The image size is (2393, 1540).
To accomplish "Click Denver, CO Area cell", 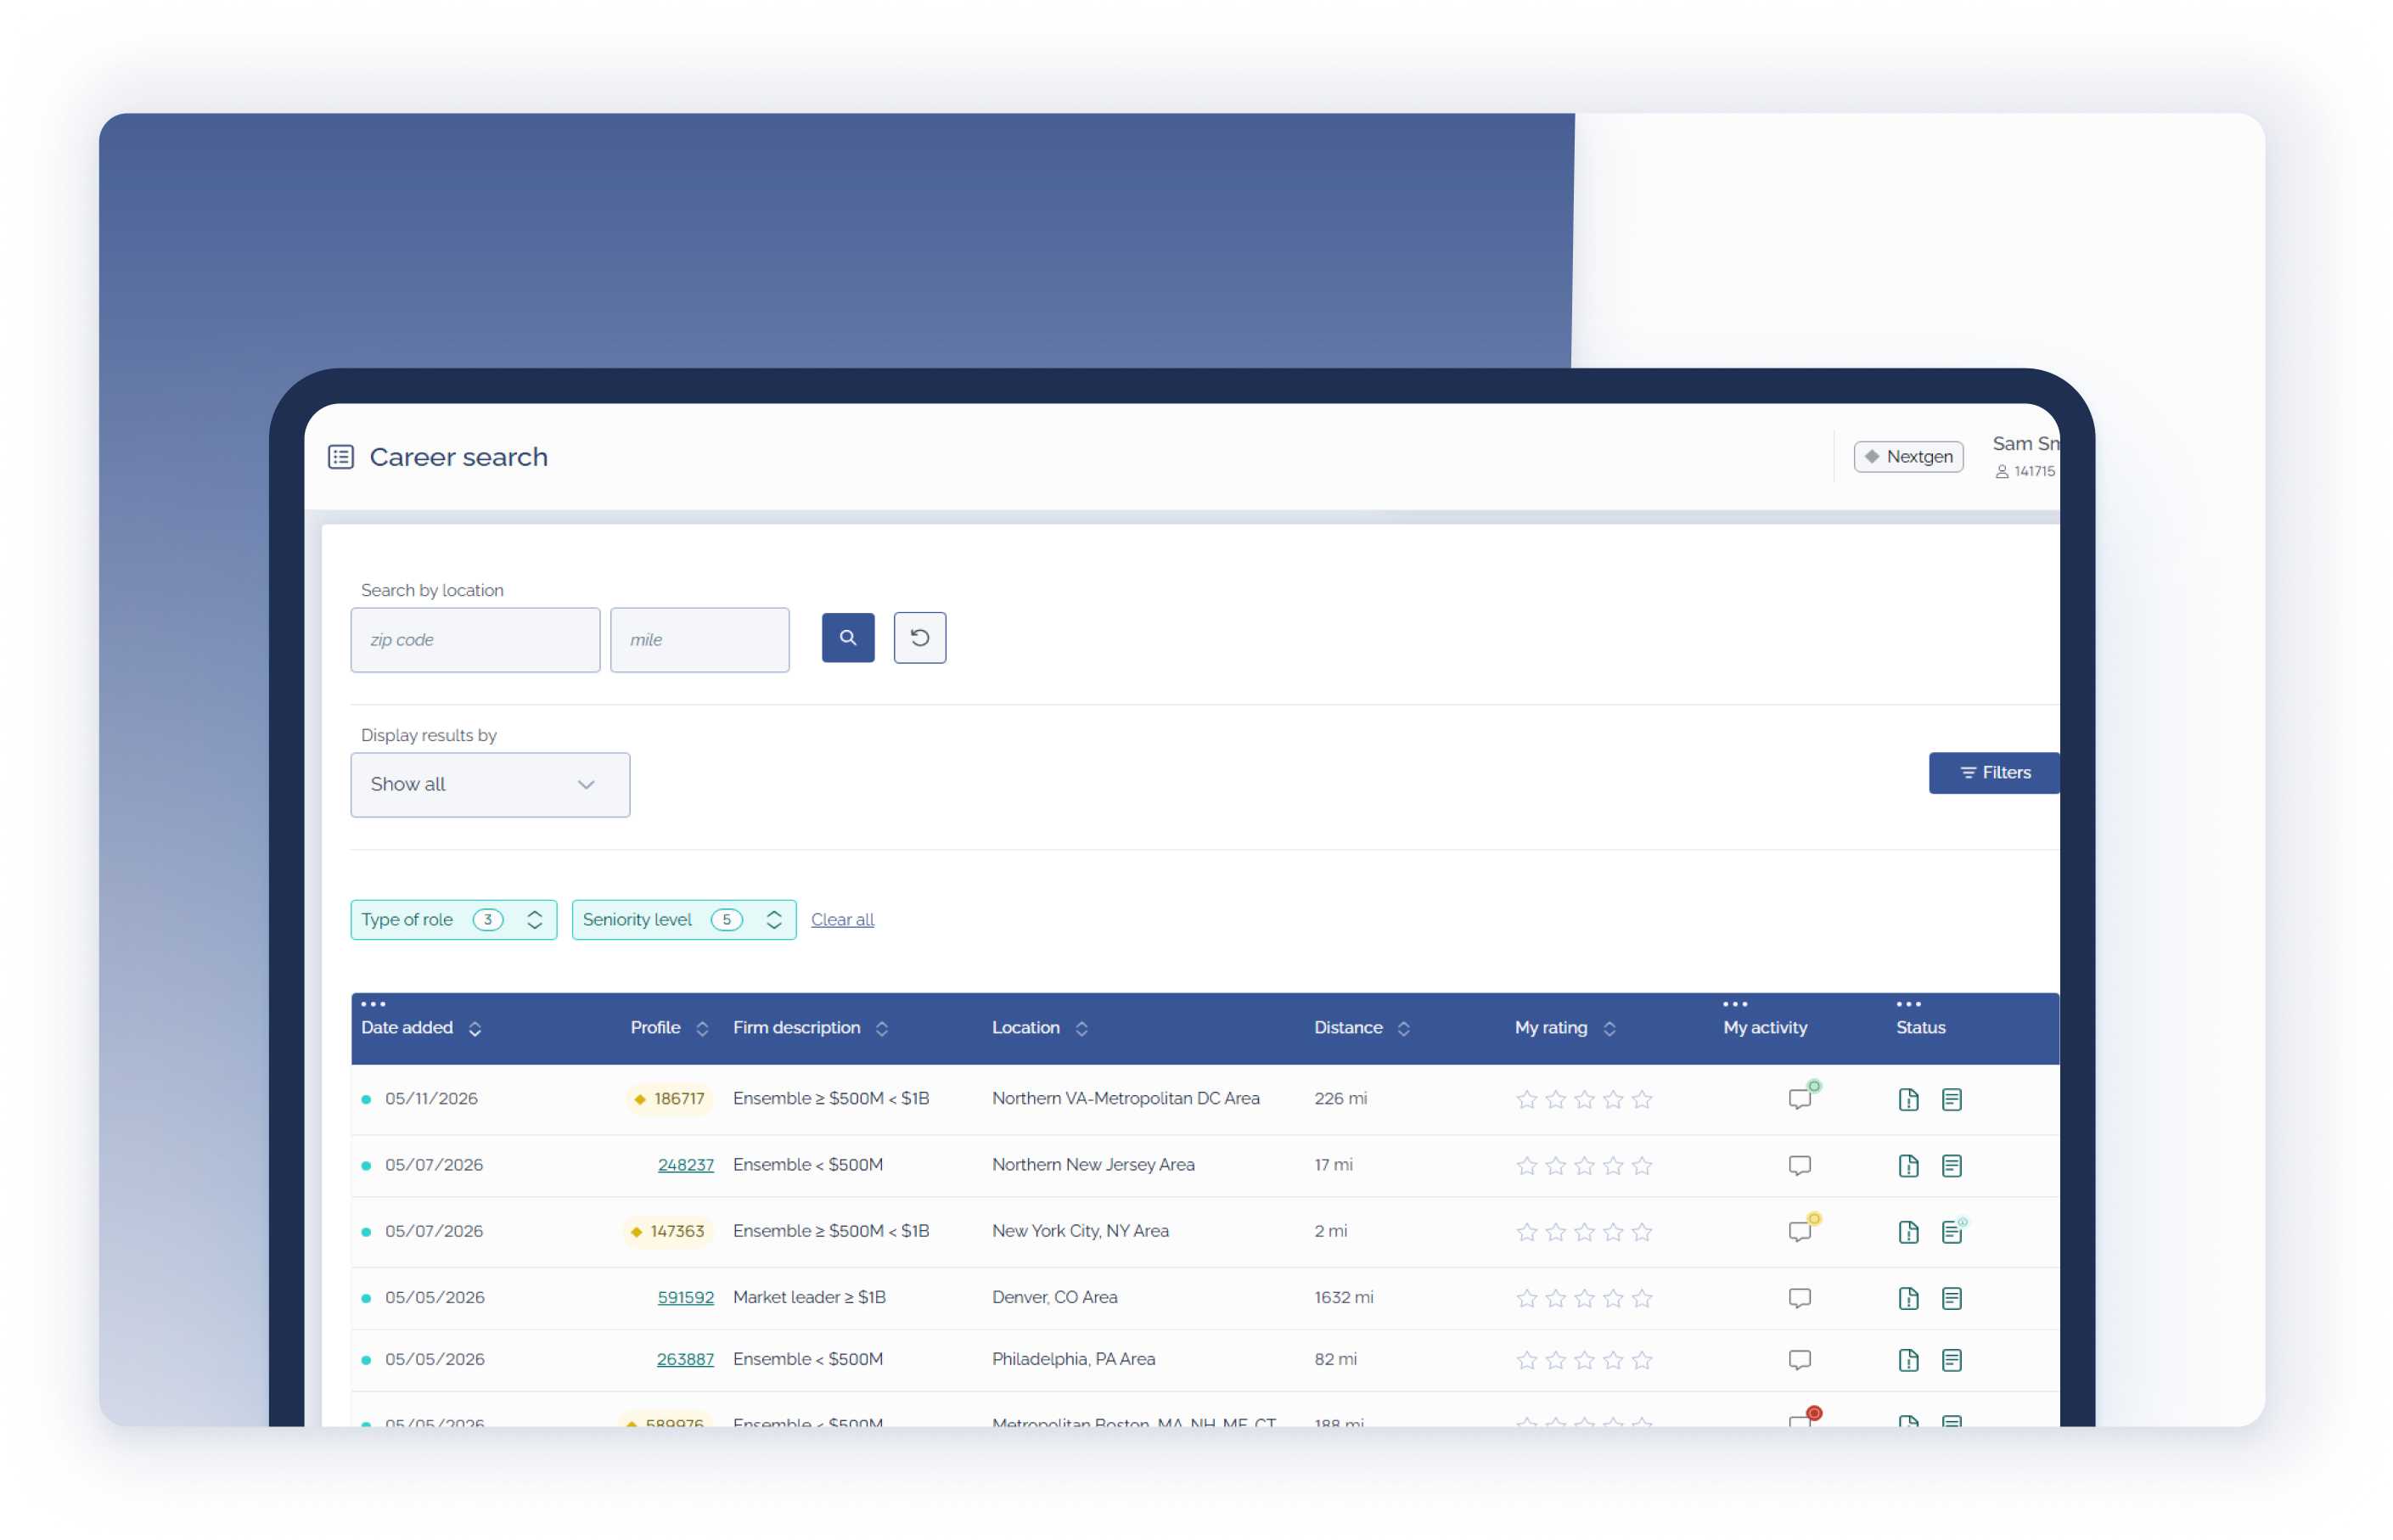I will tap(1055, 1297).
